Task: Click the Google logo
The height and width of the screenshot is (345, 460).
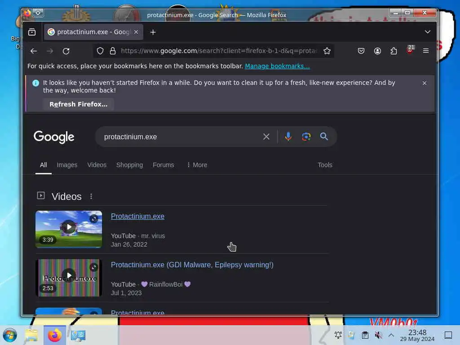Action: pos(54,137)
